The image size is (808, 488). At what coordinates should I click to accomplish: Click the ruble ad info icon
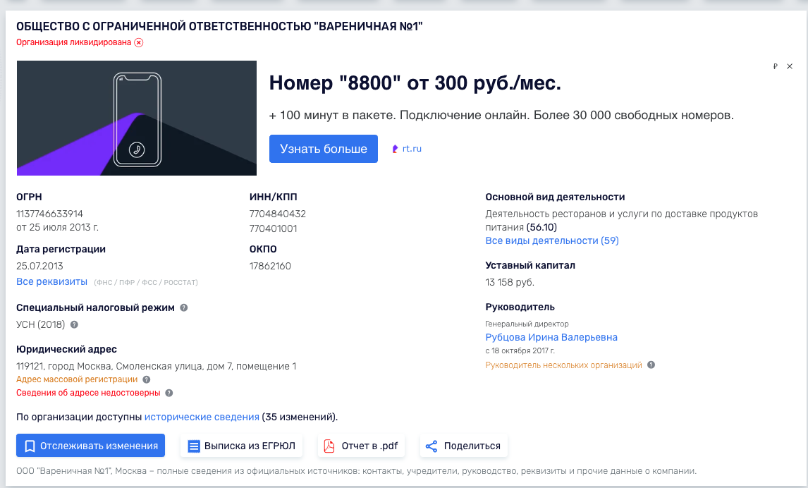tap(775, 66)
